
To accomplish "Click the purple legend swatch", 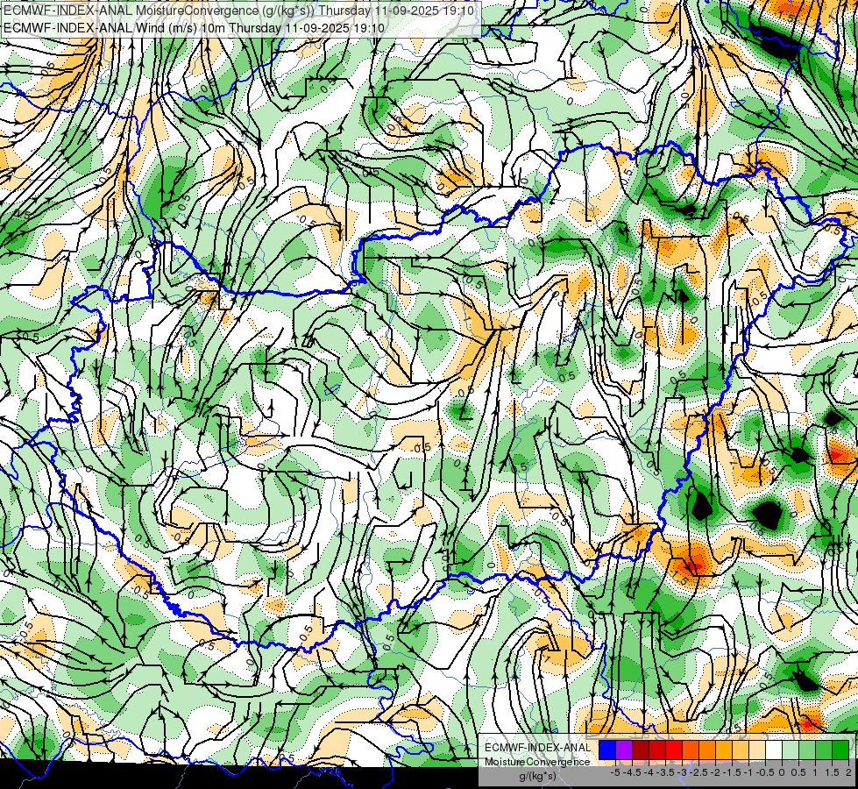I will 624,750.
